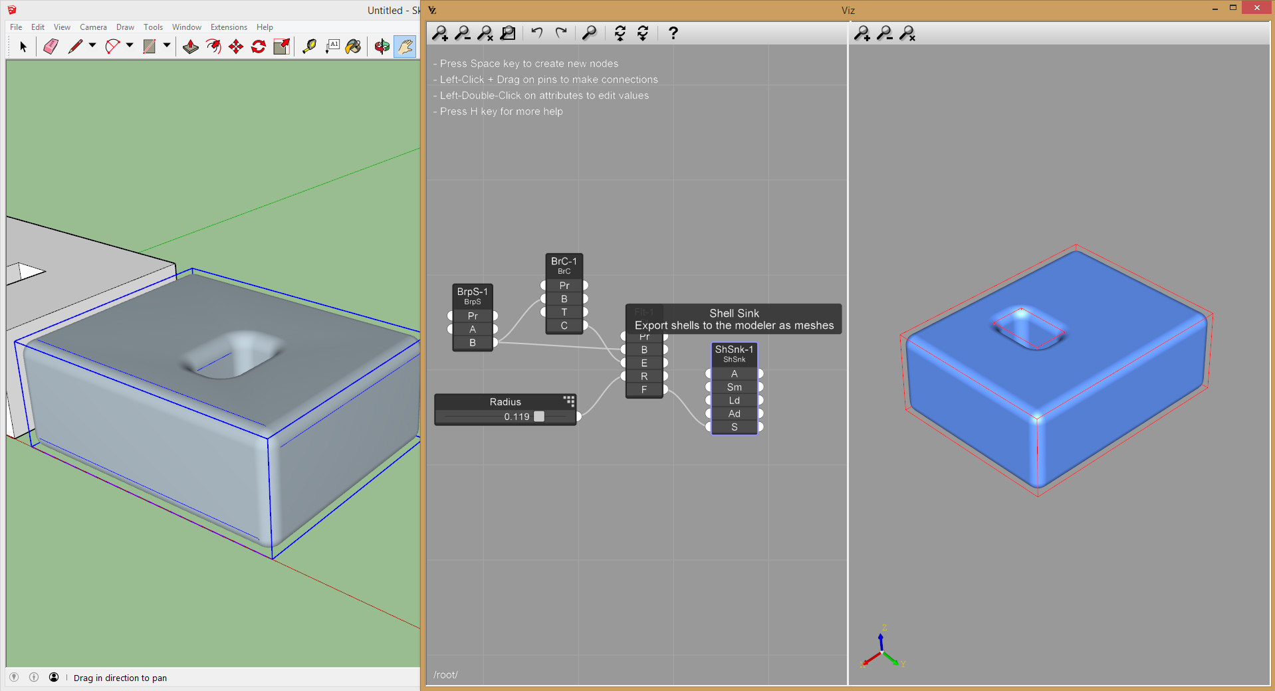Activate the Orbit tool

382,47
